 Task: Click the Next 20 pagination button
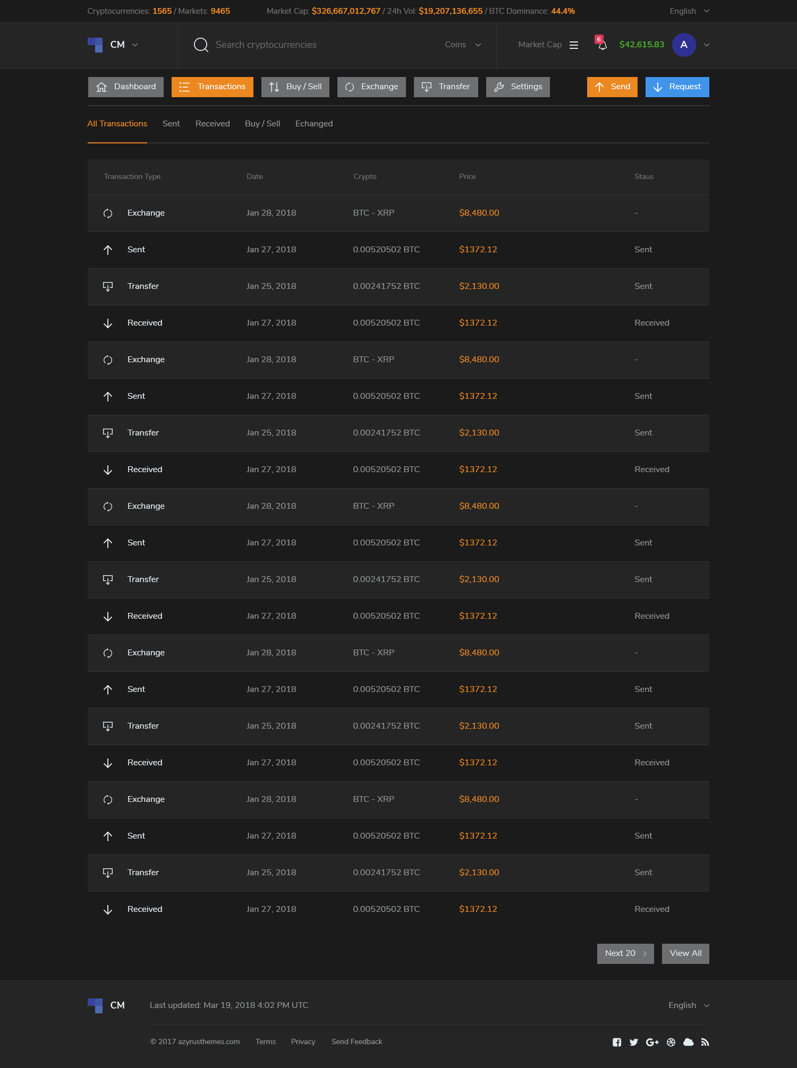coord(625,953)
